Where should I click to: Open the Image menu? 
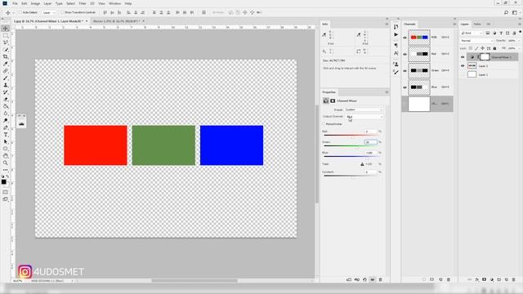coord(35,3)
